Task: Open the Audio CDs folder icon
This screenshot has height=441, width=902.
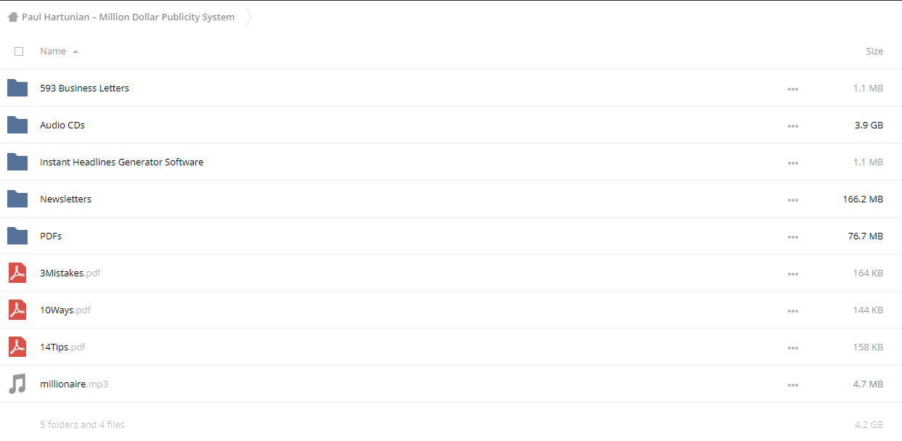Action: pos(17,125)
